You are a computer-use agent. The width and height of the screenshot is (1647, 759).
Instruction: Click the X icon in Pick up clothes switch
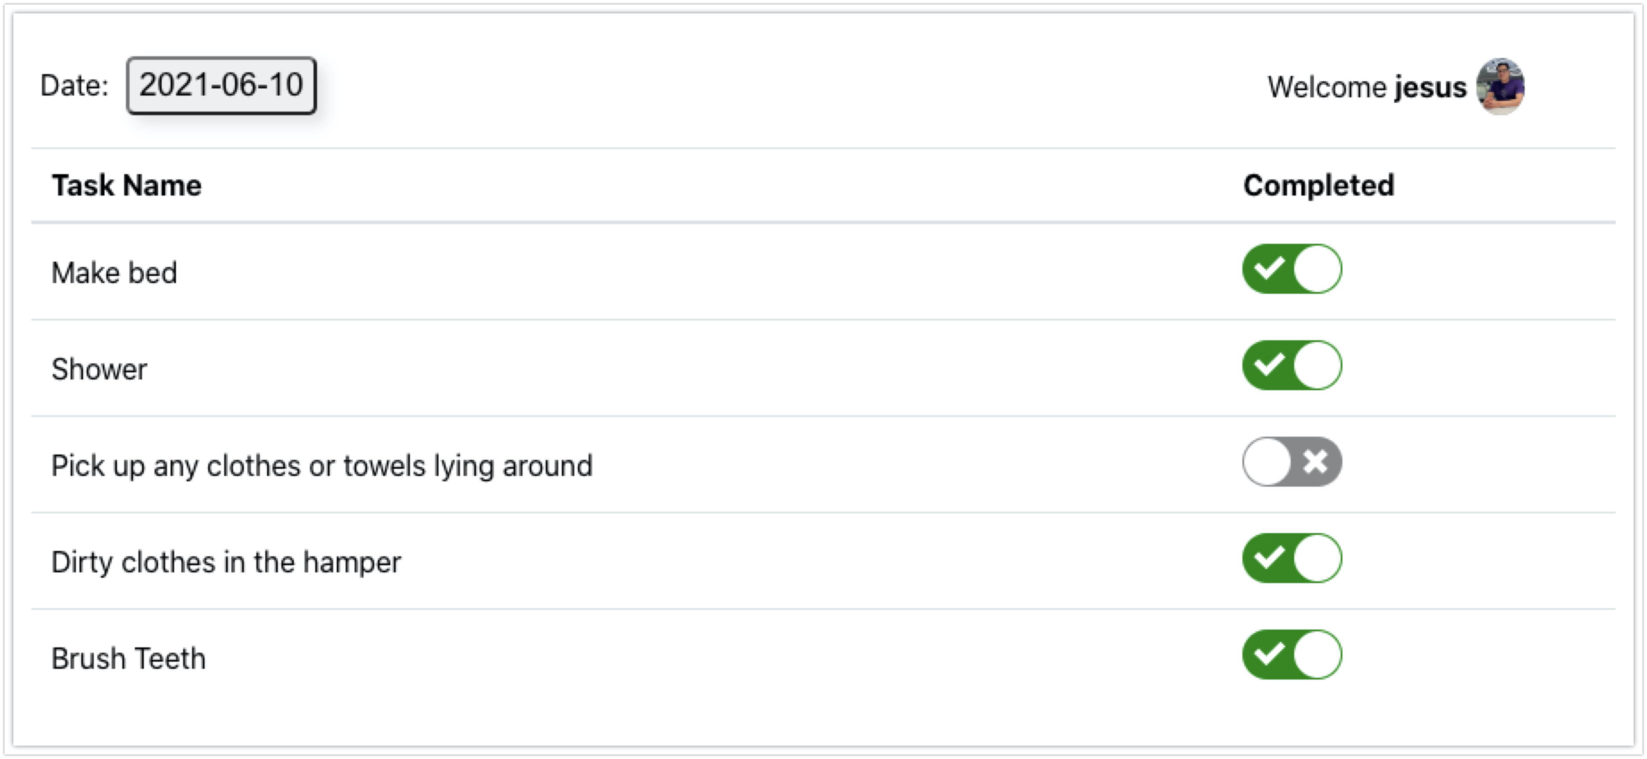point(1316,462)
